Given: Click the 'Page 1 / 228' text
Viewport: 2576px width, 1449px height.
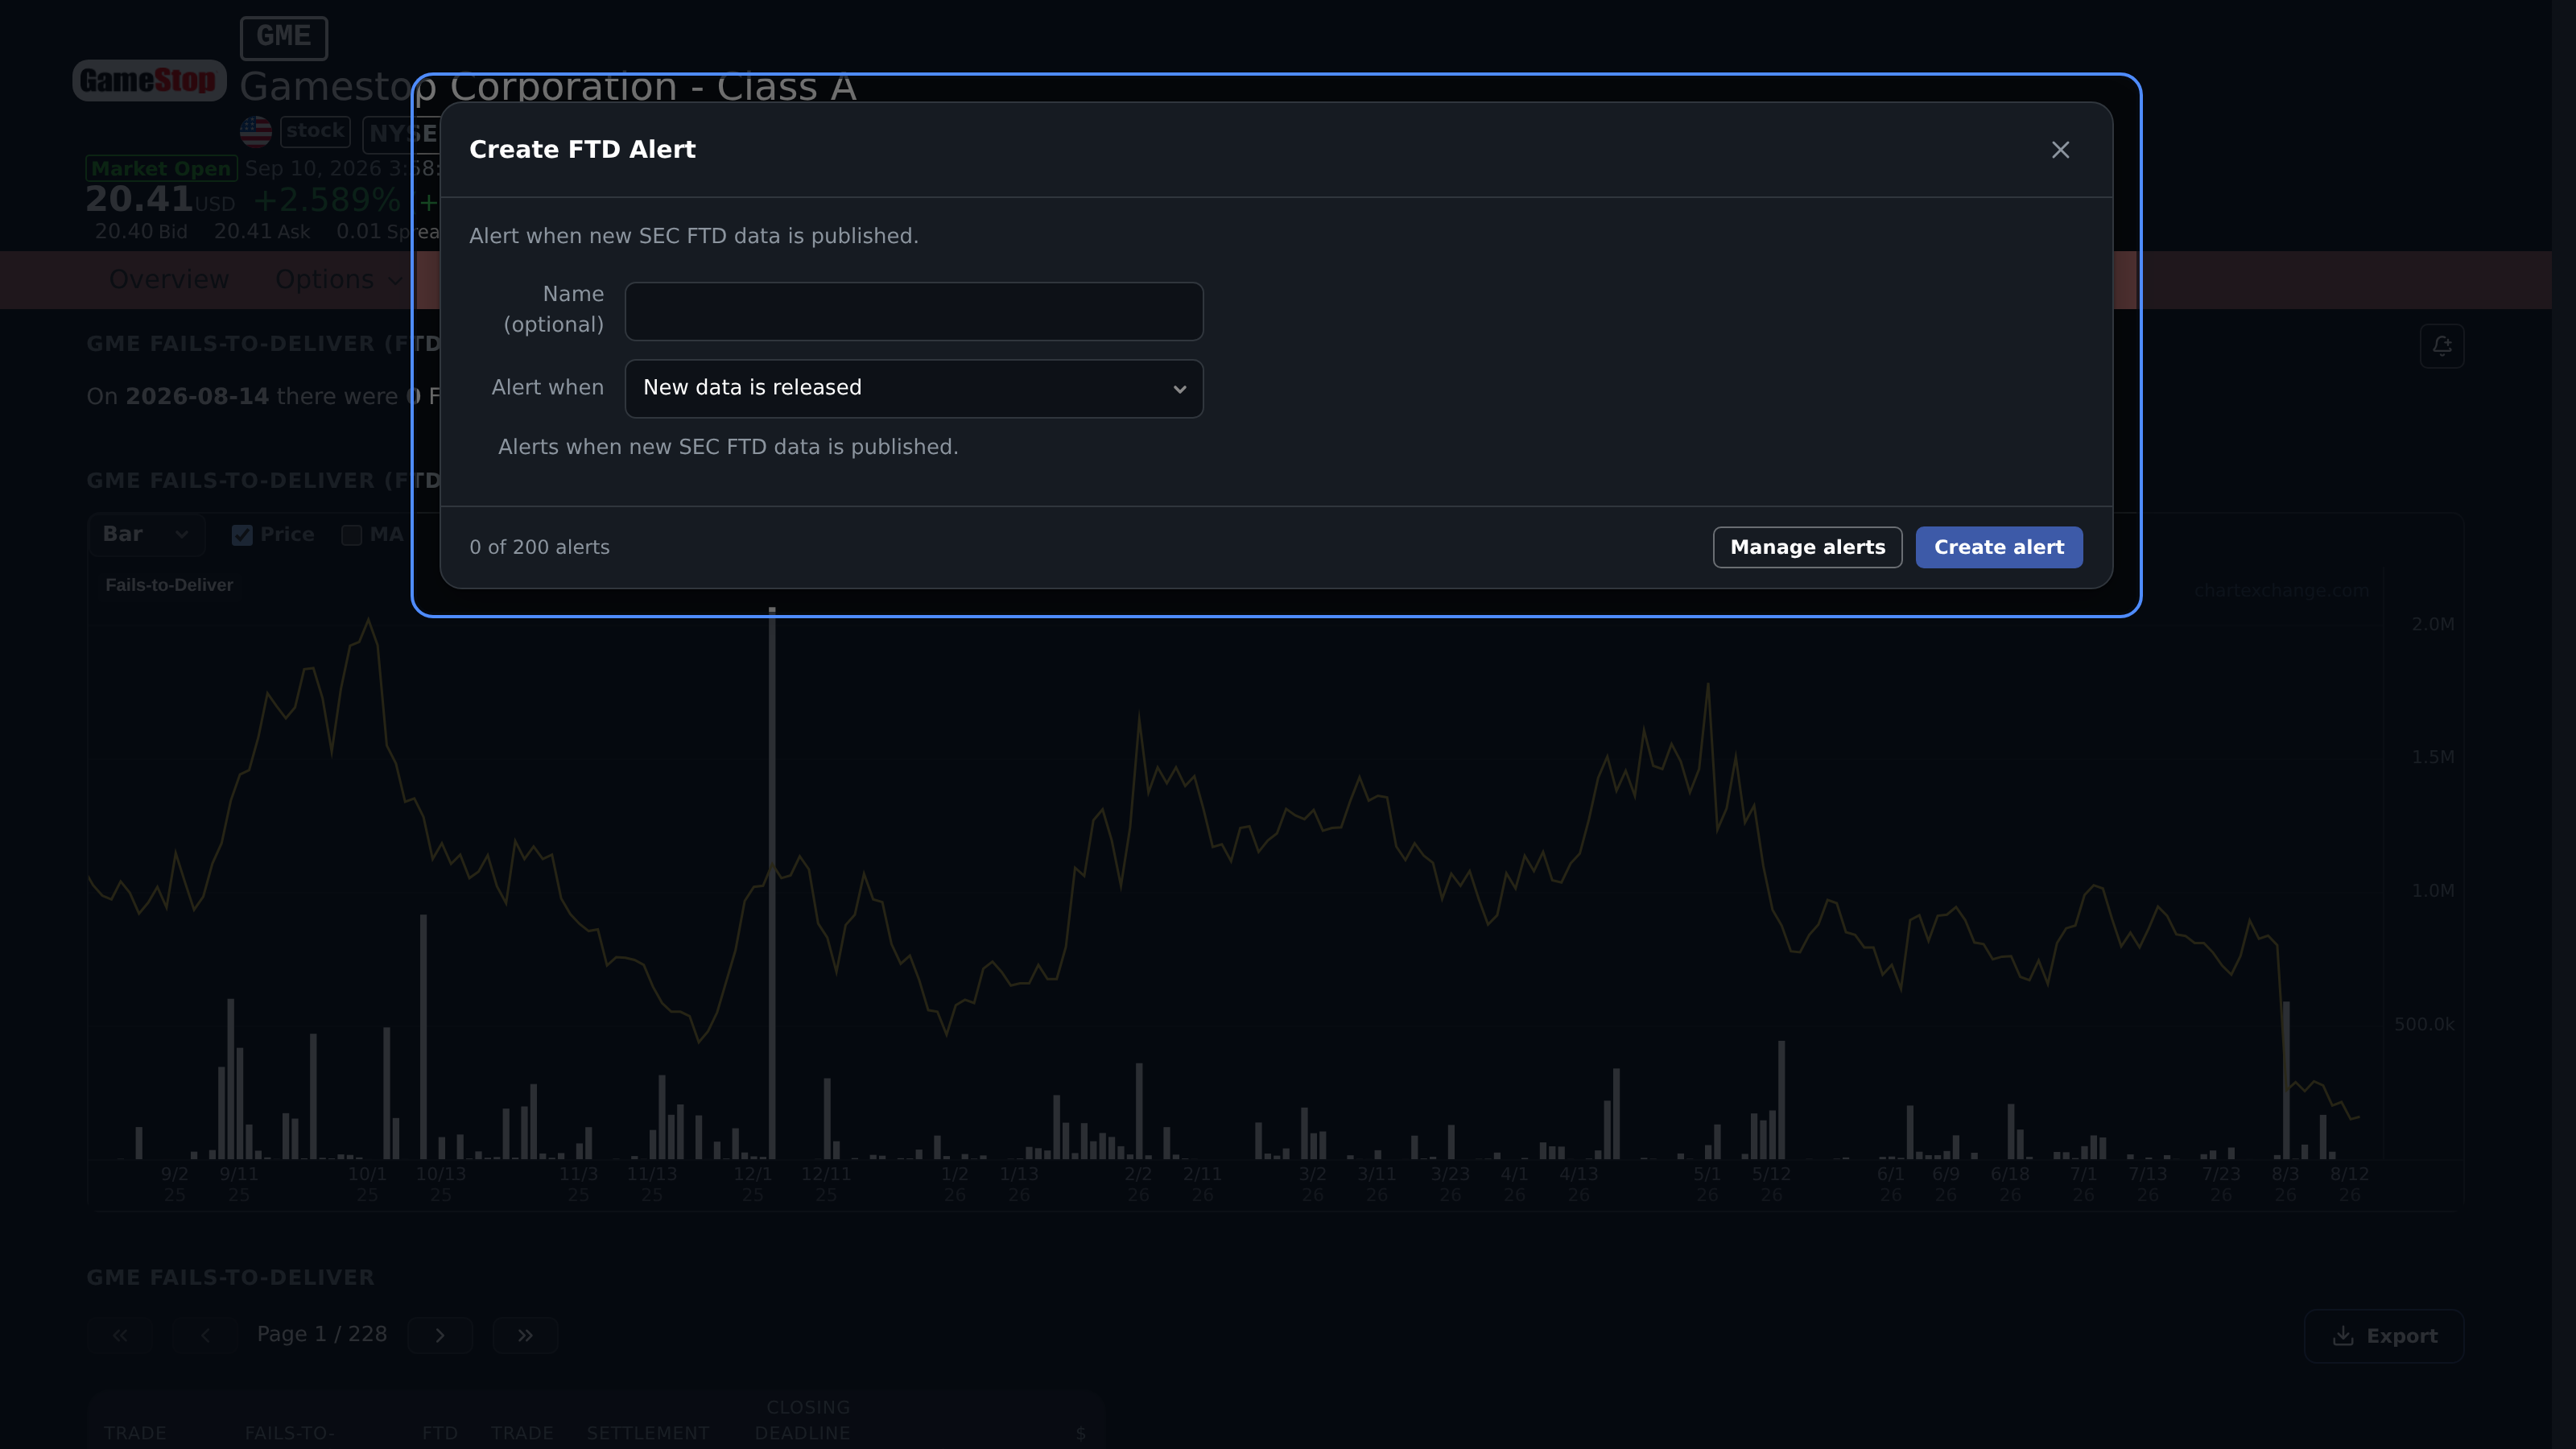Looking at the screenshot, I should (322, 1334).
